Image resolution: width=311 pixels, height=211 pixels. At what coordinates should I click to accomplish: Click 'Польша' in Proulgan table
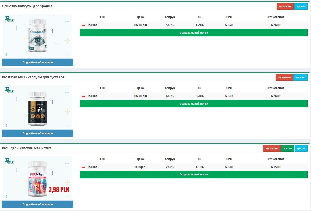[x=92, y=167]
